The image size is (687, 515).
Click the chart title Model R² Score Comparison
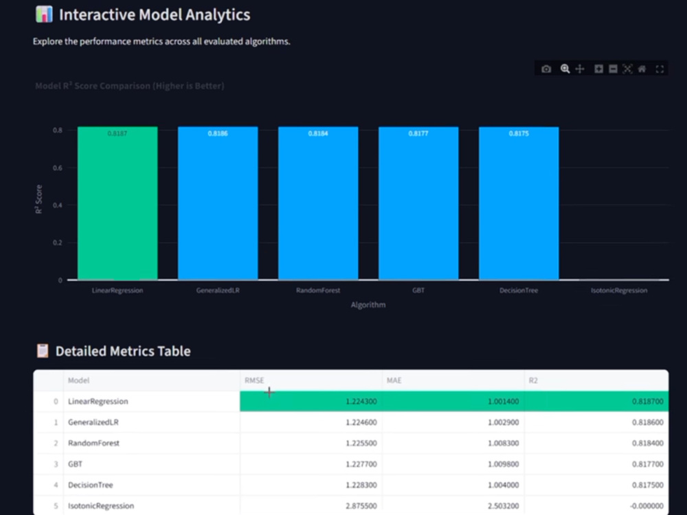click(130, 86)
